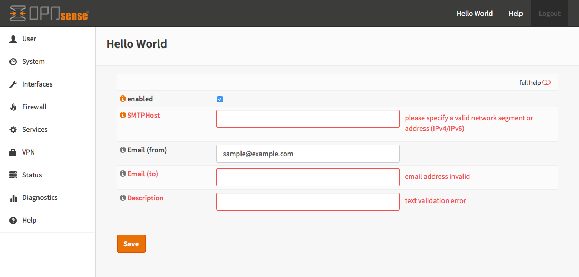579x277 pixels.
Task: Show help info icon for SMTPHost
Action: pos(123,115)
